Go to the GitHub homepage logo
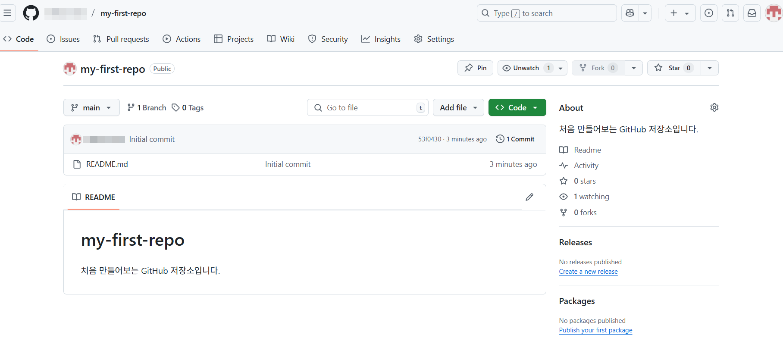 pyautogui.click(x=31, y=13)
